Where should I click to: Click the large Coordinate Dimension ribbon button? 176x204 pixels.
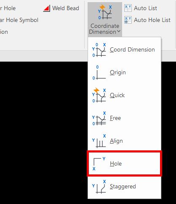(105, 19)
